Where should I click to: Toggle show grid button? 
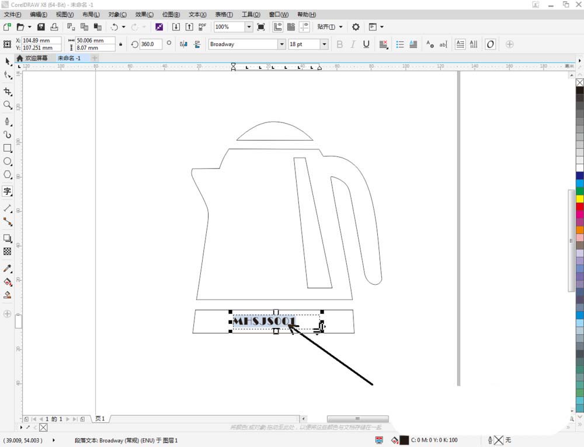[x=291, y=27]
